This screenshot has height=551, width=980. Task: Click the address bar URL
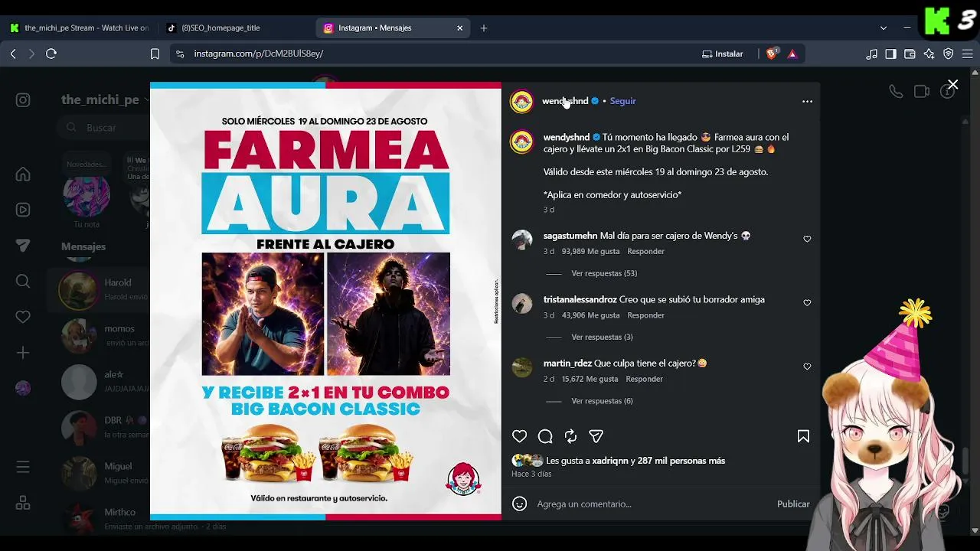coord(259,54)
